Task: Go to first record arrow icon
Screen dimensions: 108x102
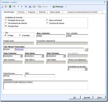Action: (x=14, y=6)
